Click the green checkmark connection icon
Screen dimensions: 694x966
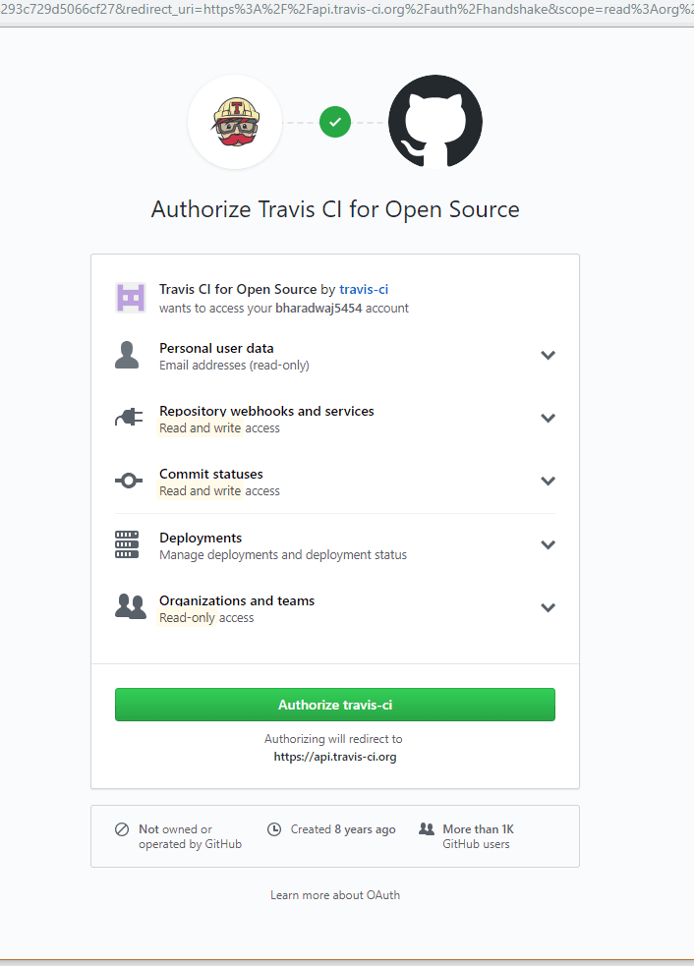(x=335, y=122)
